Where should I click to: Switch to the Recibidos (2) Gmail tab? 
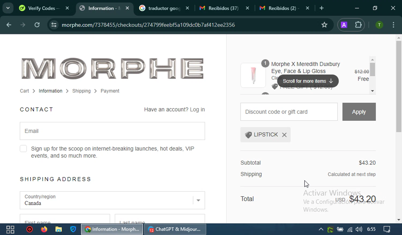[284, 8]
